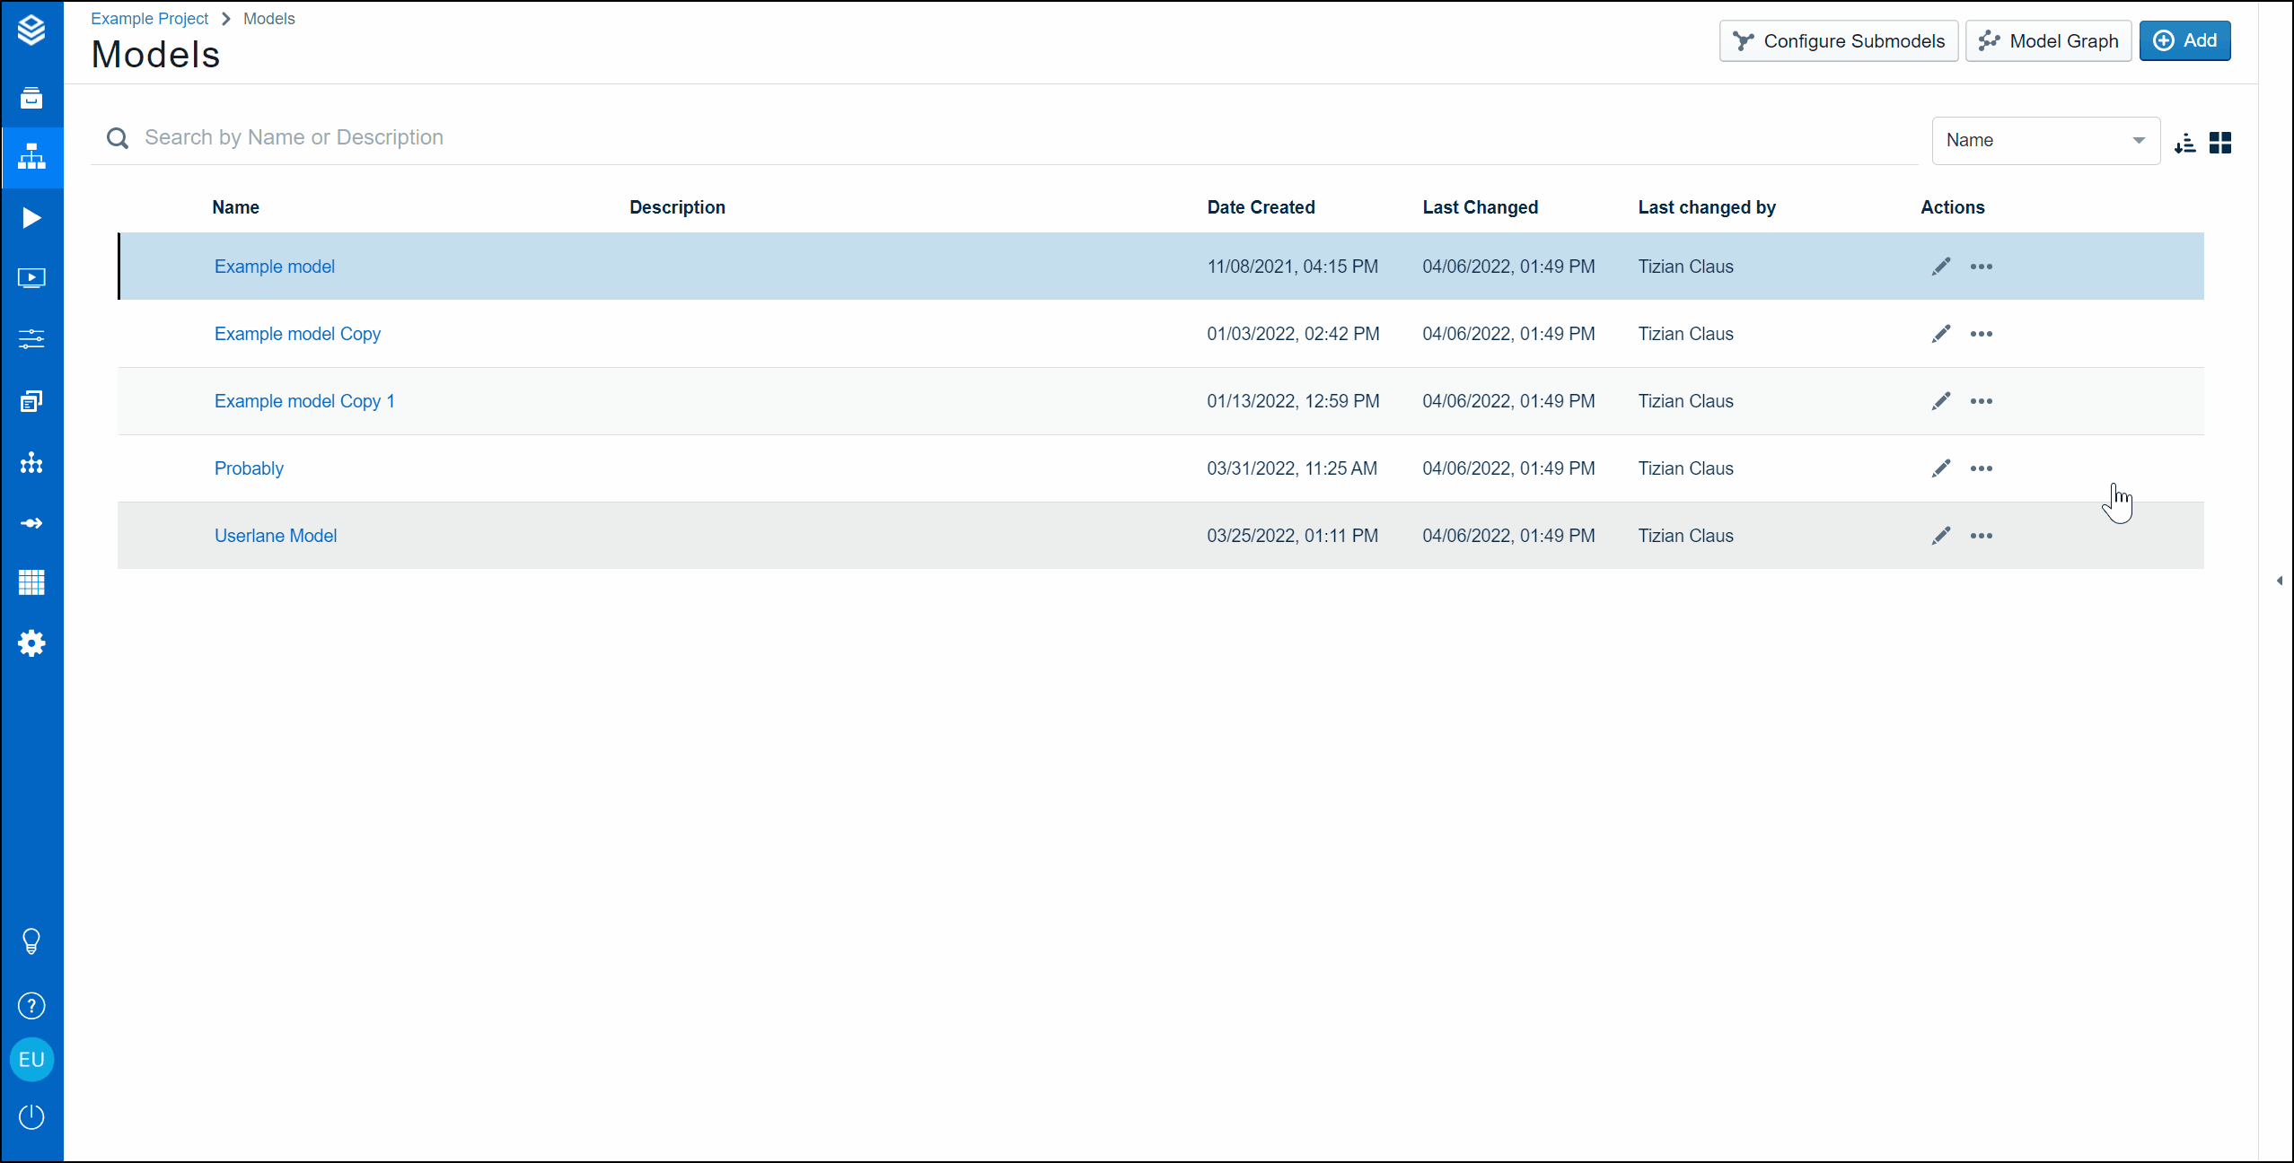Click the play triangle sidebar icon
The height and width of the screenshot is (1163, 2294).
pos(31,218)
